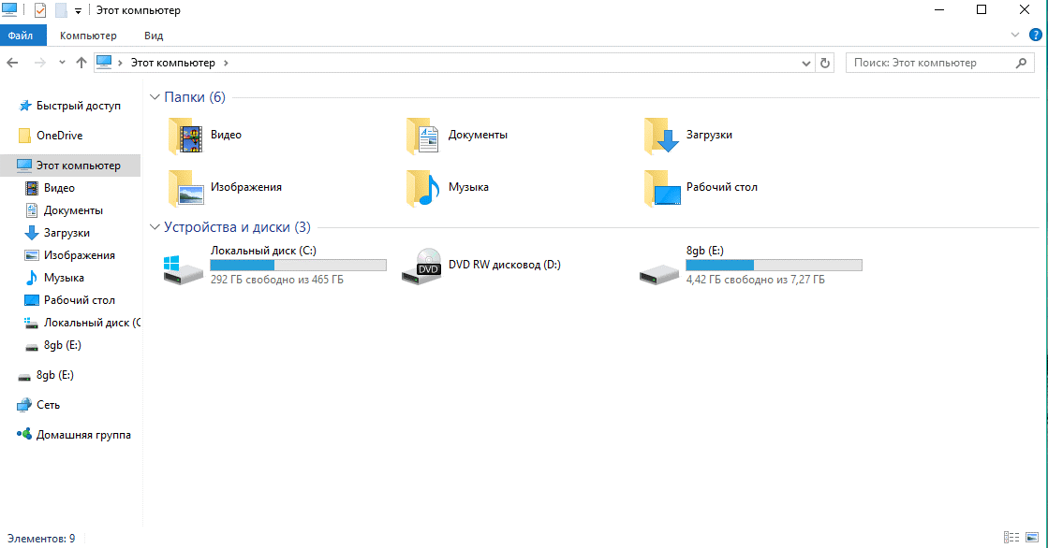Click Быстрый доступ in the sidebar
The image size is (1048, 548).
click(78, 106)
